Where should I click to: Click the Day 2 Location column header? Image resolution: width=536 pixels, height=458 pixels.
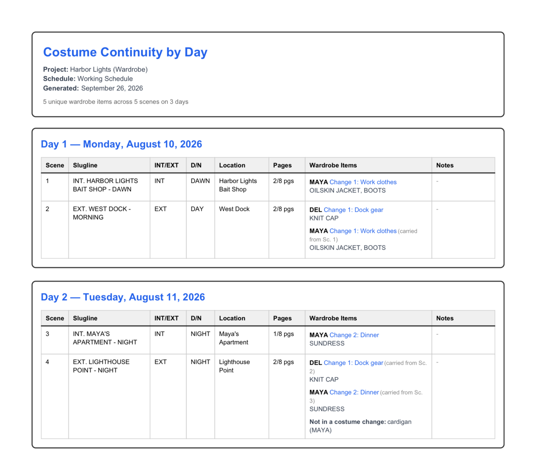click(x=242, y=318)
